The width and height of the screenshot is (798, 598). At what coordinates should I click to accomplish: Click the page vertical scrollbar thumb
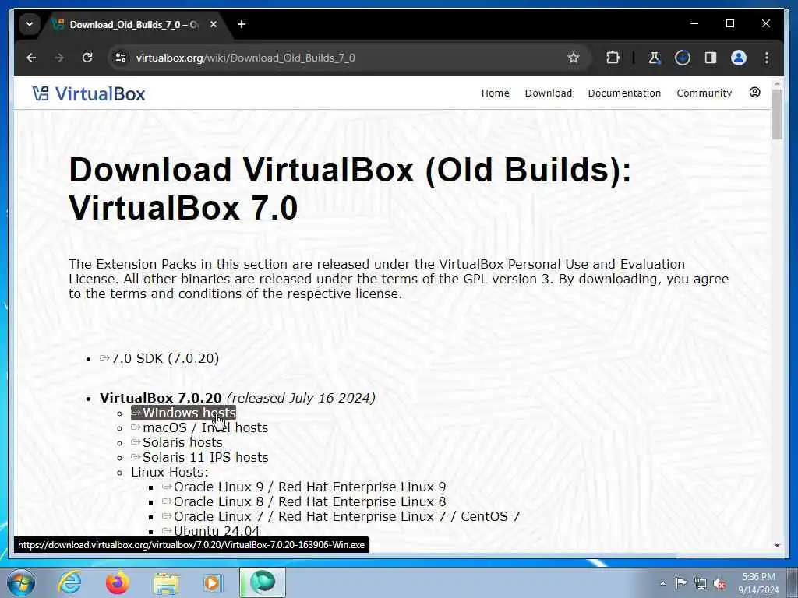[x=777, y=114]
